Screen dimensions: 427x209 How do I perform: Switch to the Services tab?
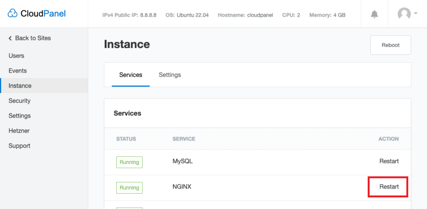(x=131, y=75)
